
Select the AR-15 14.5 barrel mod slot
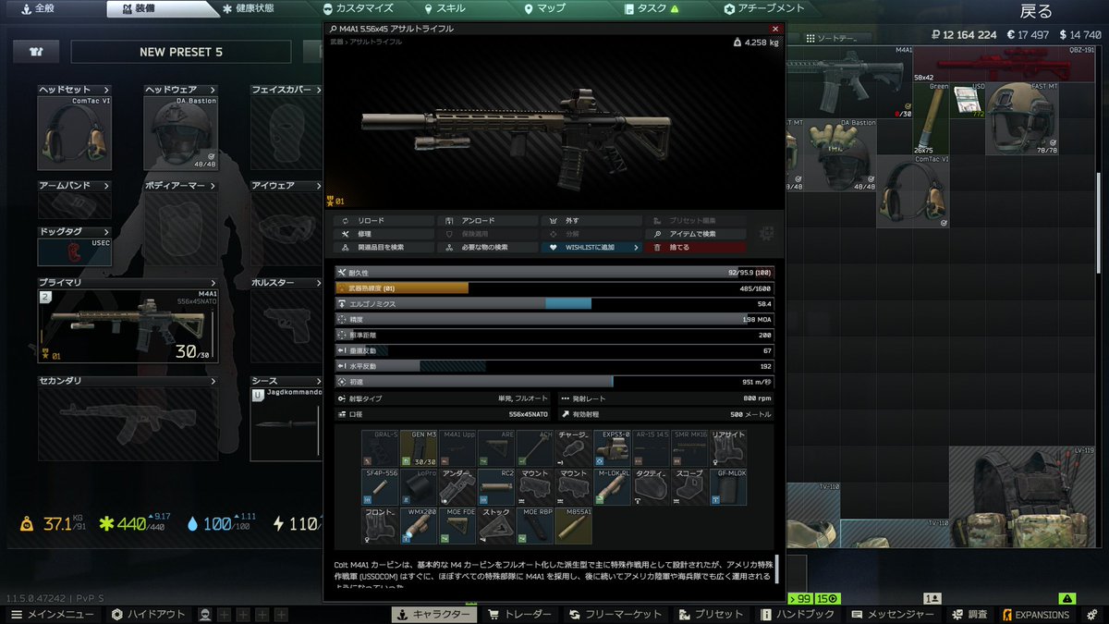[652, 447]
